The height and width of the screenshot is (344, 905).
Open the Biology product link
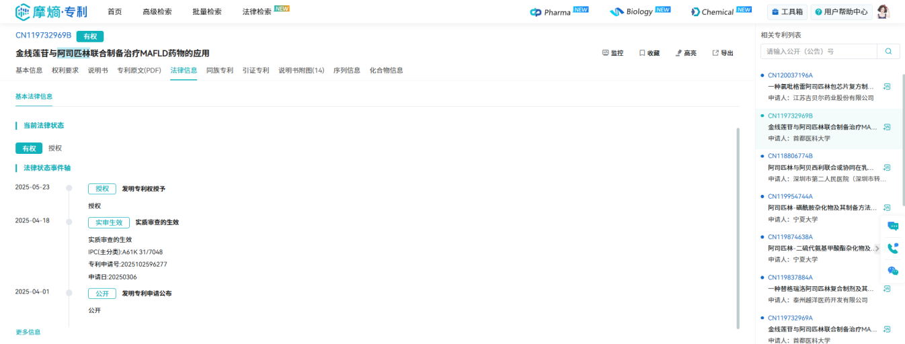click(x=639, y=11)
